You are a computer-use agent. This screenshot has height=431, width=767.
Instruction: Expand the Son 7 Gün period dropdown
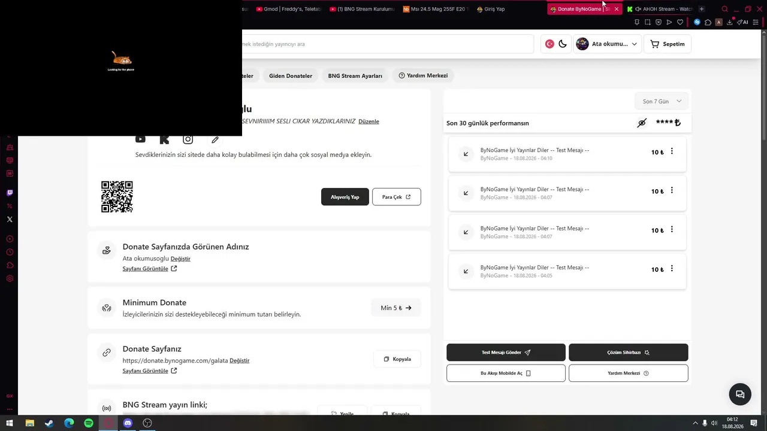(x=662, y=101)
